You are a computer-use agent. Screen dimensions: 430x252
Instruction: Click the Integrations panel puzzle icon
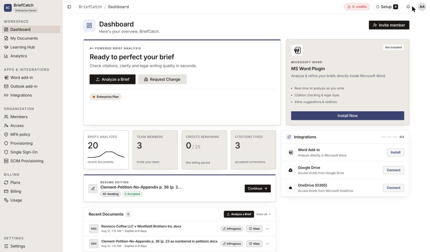pyautogui.click(x=289, y=137)
